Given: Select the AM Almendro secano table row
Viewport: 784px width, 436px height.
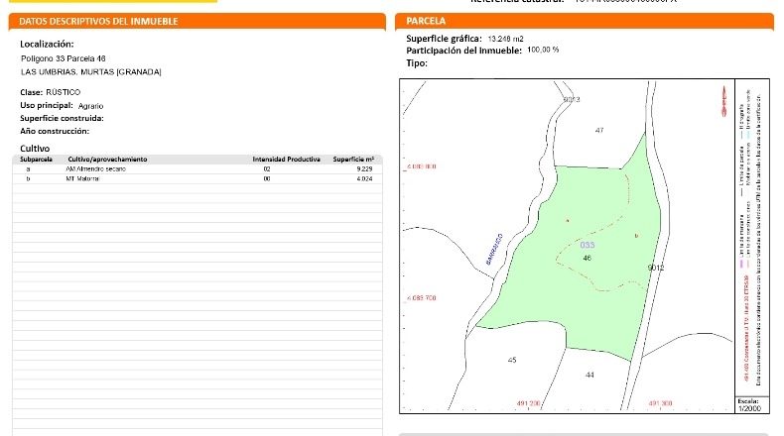Looking at the screenshot, I should pyautogui.click(x=197, y=168).
